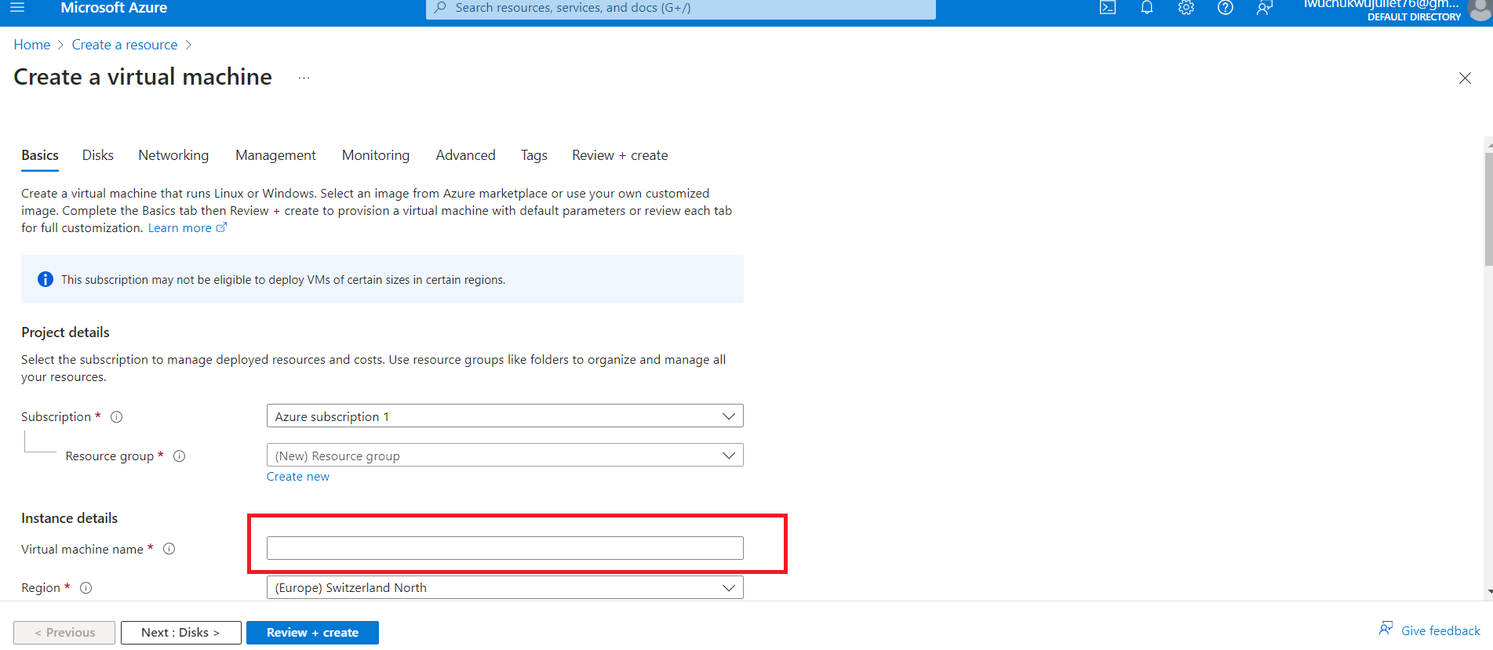
Task: Click the search magnifier icon
Action: click(x=441, y=7)
